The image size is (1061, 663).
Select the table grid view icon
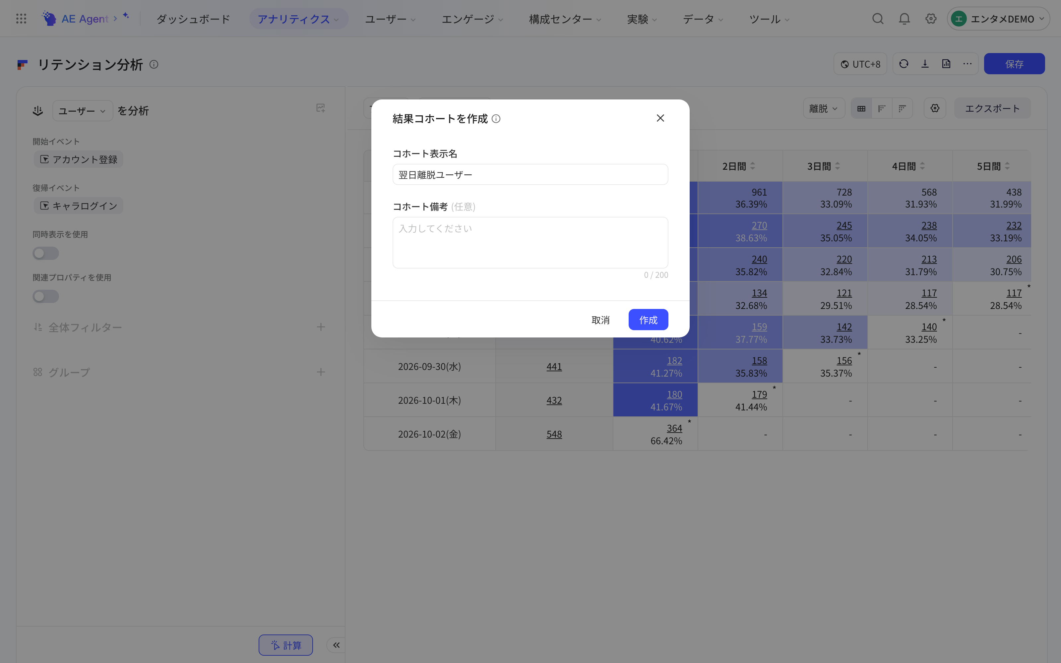[861, 108]
